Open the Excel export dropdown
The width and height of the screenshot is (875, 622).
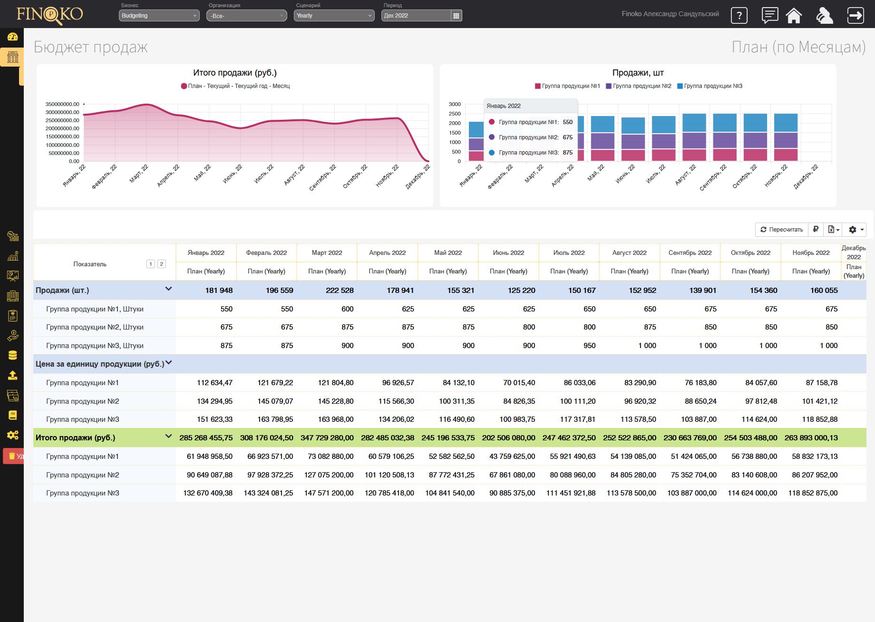point(833,229)
